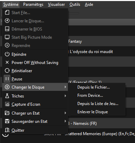Screen dimensions: 135x143
Task: Select Capture d'Ecran entry
Action: click(x=35, y=104)
